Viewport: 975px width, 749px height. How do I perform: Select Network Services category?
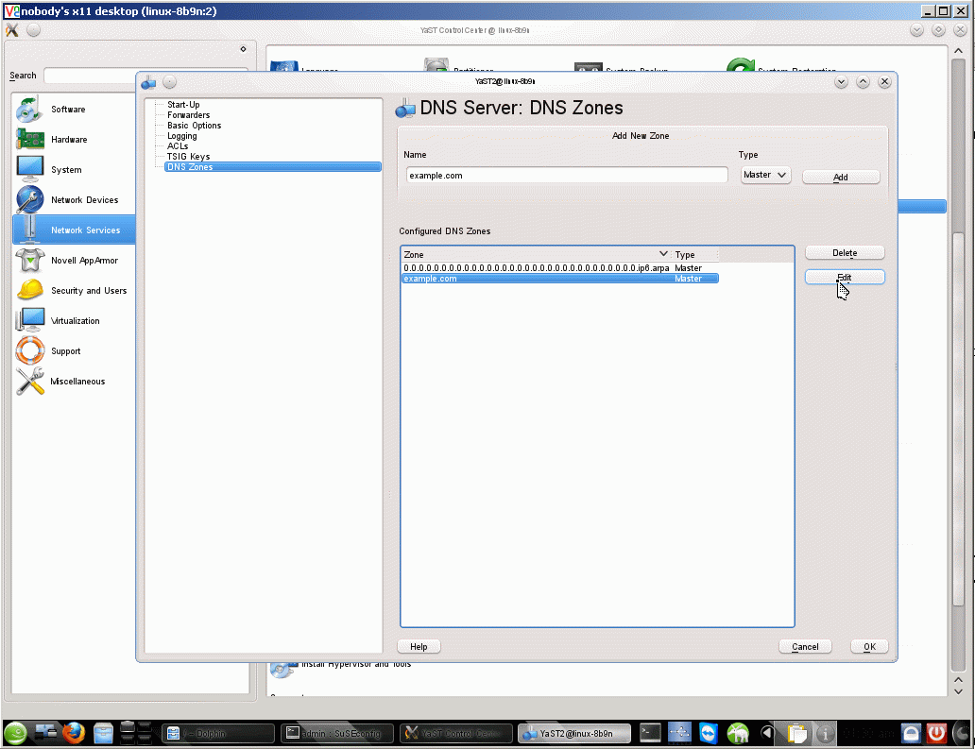click(x=74, y=230)
